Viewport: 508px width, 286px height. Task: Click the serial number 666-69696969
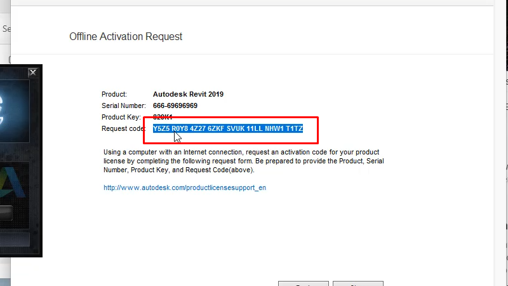pos(175,106)
